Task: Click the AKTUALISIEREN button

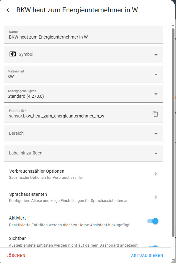Action: pyautogui.click(x=147, y=256)
